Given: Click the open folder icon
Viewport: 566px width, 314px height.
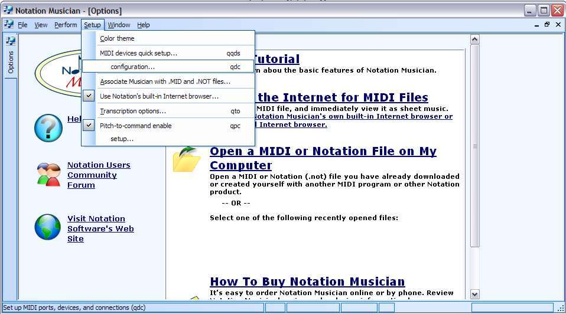Looking at the screenshot, I should (186, 159).
